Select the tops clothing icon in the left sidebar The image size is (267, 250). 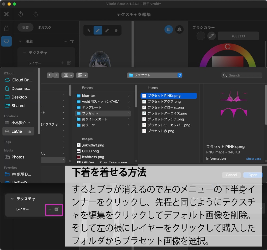[x=6, y=28]
